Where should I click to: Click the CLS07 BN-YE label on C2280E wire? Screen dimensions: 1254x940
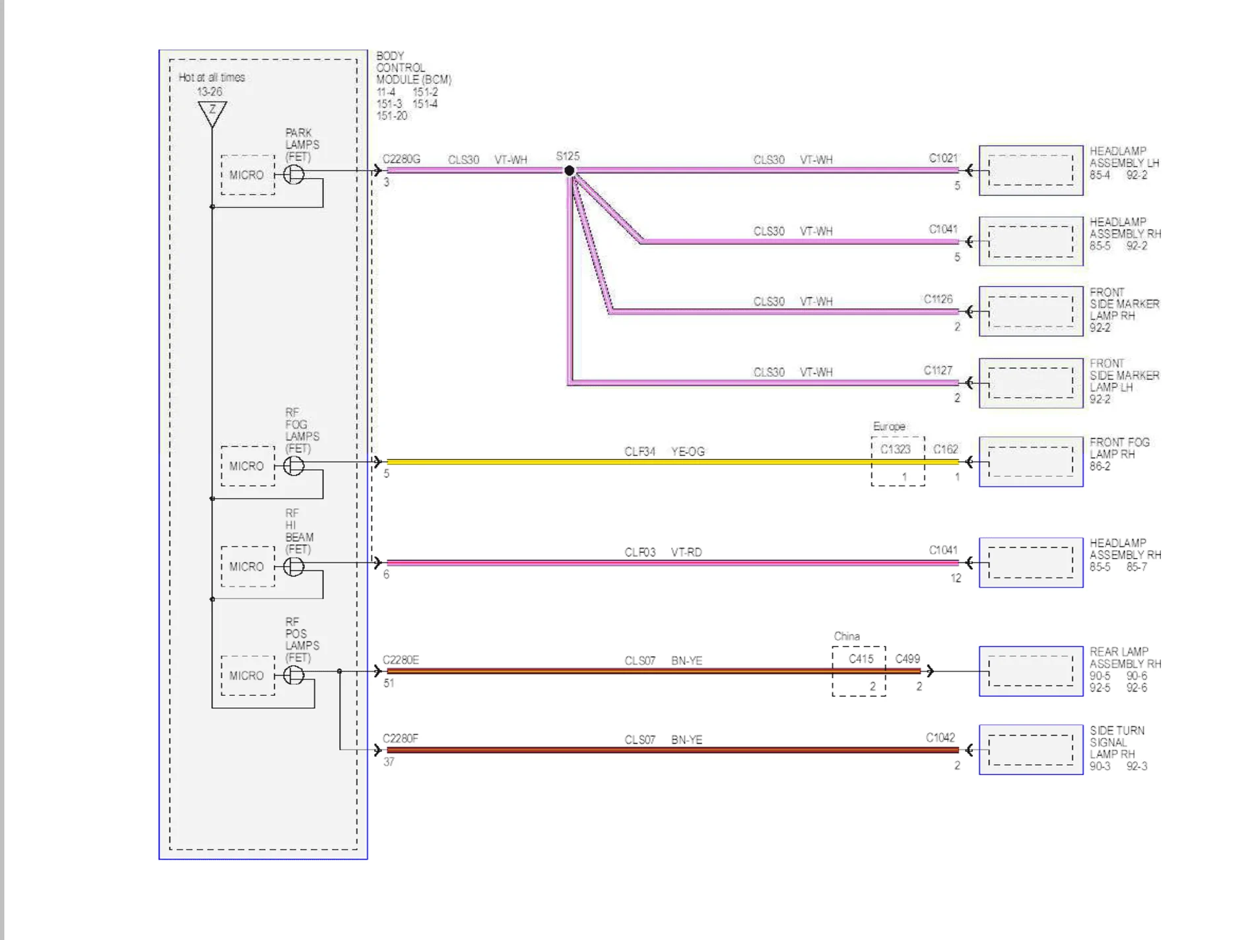(x=663, y=661)
